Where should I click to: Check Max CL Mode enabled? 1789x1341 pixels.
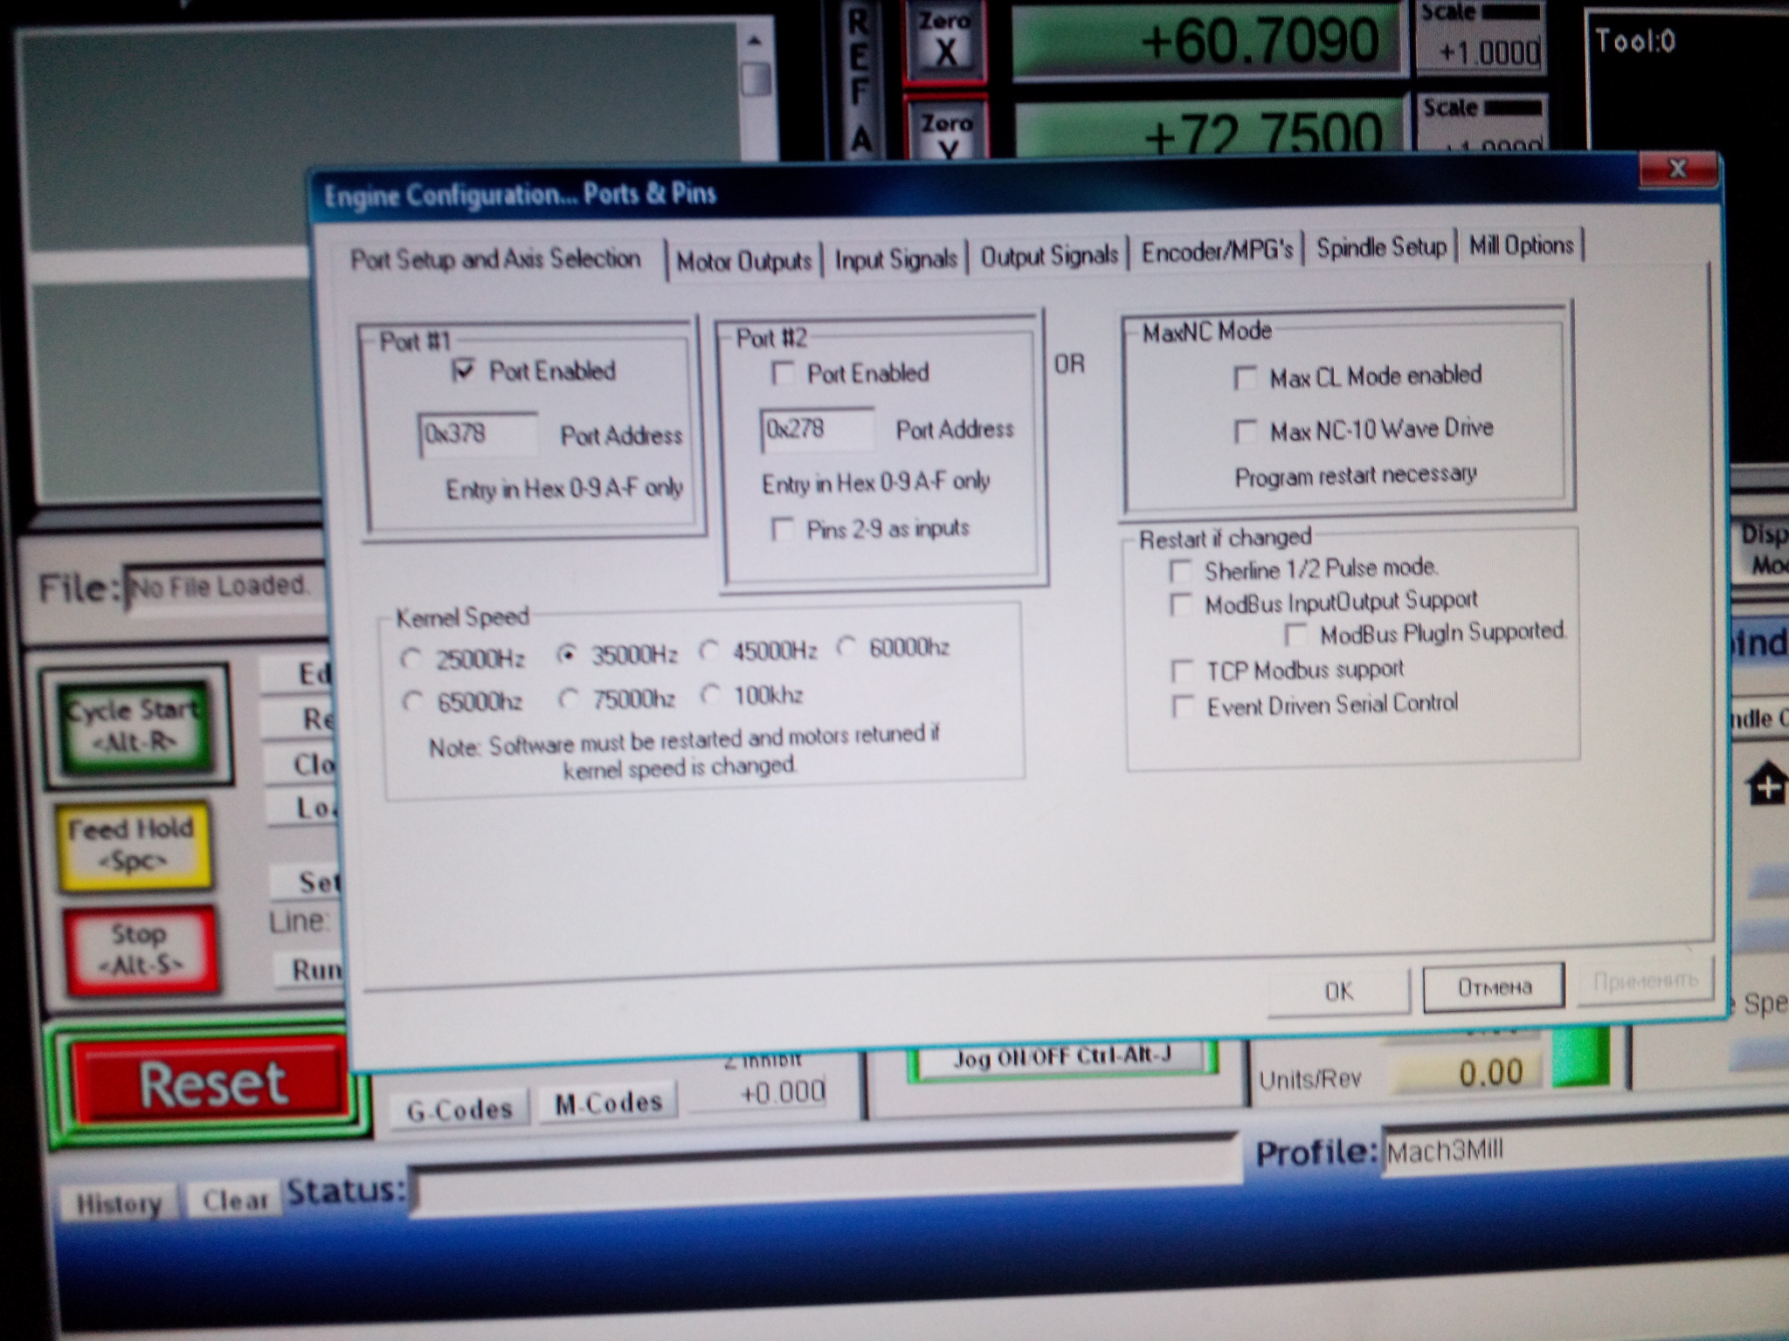click(x=1245, y=379)
